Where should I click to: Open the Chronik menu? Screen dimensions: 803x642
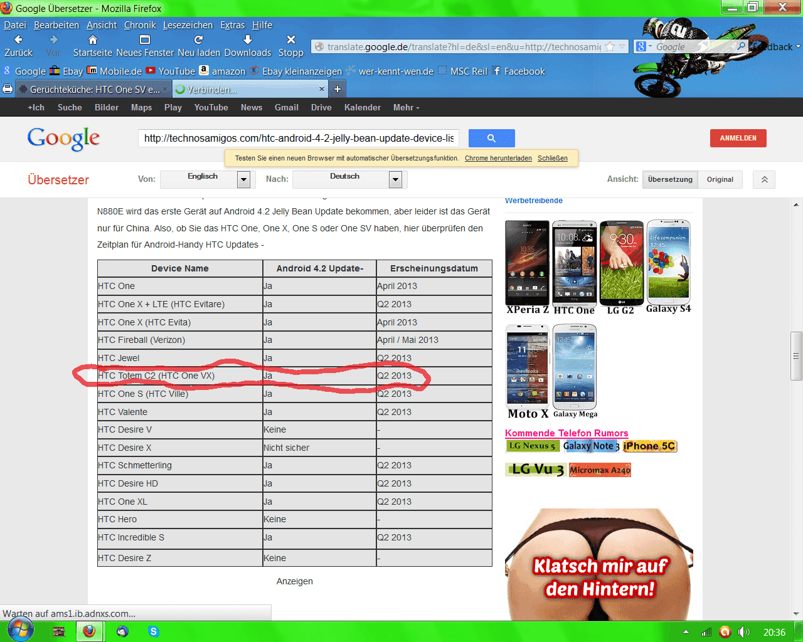140,25
